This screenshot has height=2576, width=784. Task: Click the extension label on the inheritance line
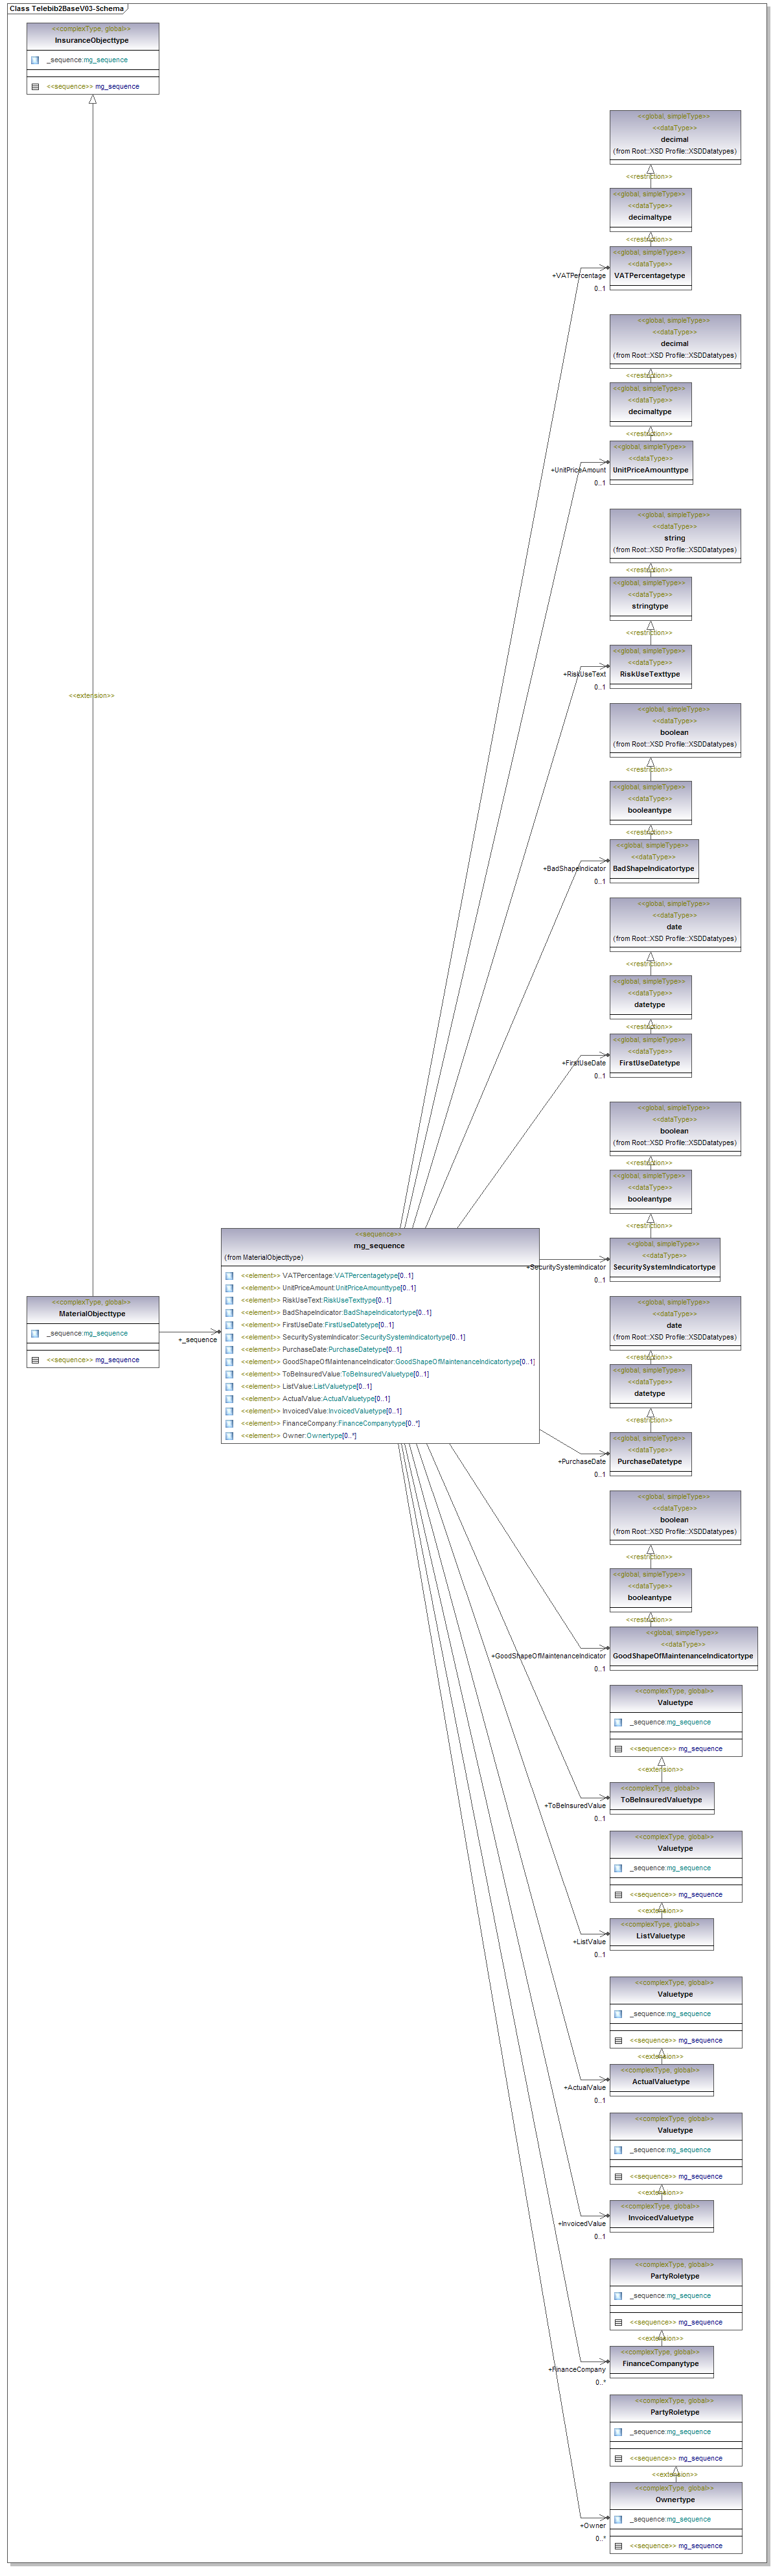pos(91,696)
